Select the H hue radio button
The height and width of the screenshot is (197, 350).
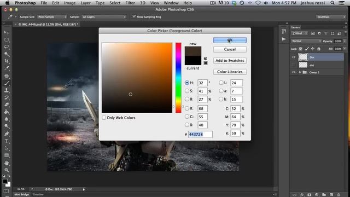[187, 83]
